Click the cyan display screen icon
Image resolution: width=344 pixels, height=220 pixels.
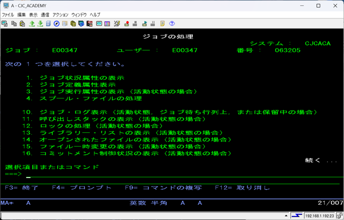click(x=99, y=23)
